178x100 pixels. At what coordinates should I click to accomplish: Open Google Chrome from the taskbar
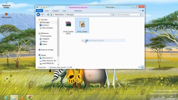(30, 97)
